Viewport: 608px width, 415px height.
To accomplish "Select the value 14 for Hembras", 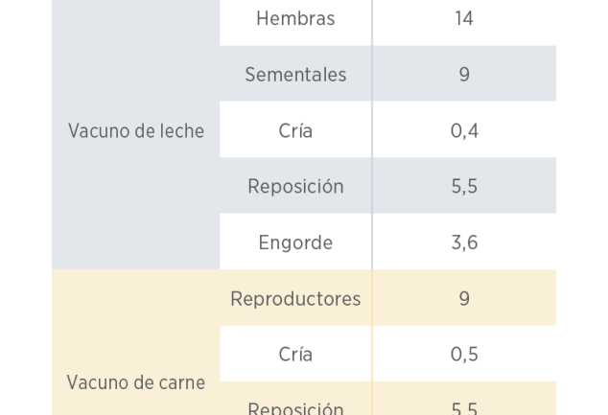I will point(464,18).
